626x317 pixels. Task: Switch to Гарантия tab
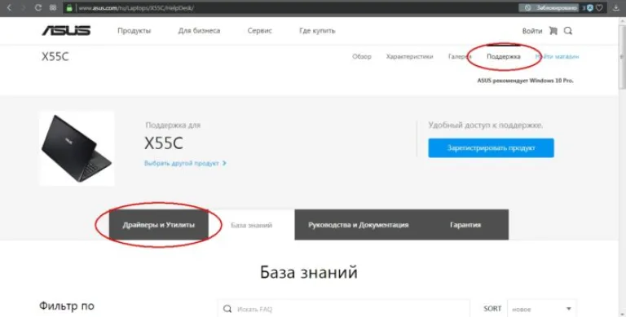pos(465,225)
